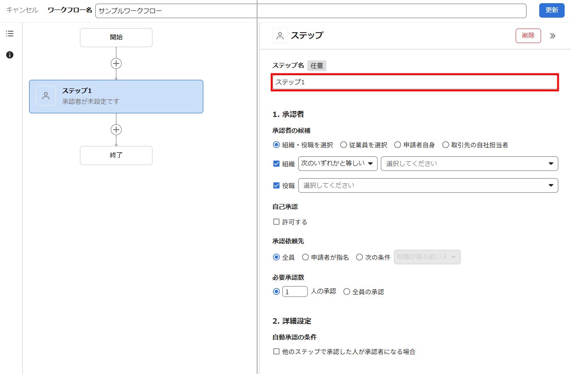Click the plus icon below 開始 node
The height and width of the screenshot is (374, 571).
[x=116, y=63]
